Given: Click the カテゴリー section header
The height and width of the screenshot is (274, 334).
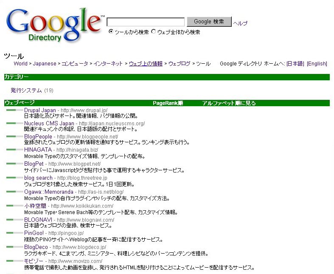Looking at the screenshot, I should pos(167,77).
